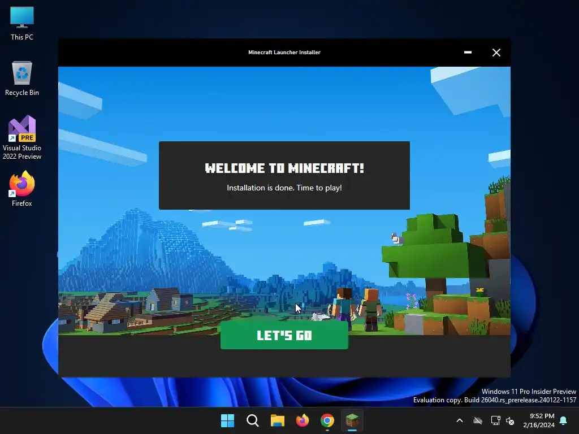The image size is (579, 434).
Task: Show hidden system tray icons
Action: coord(459,420)
